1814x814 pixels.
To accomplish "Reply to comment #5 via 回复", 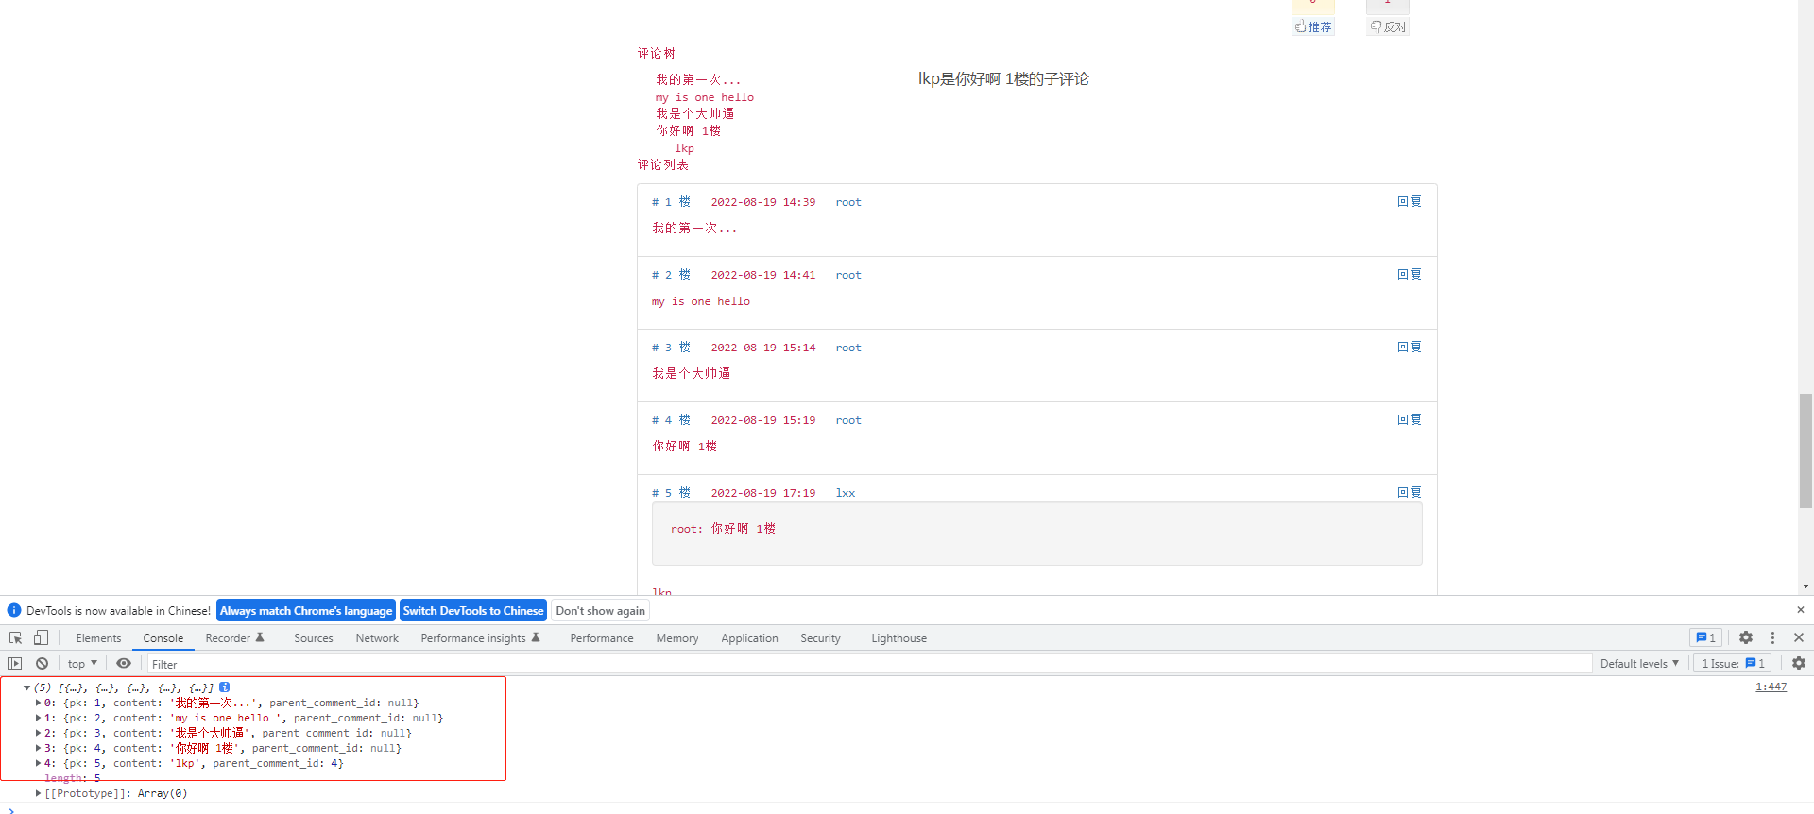I will point(1410,492).
